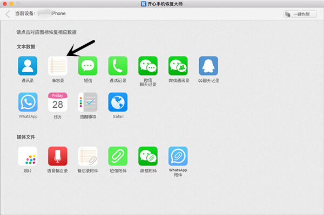Select the QQ聊天记录 penguin icon
This screenshot has height=215, width=324.
[208, 66]
